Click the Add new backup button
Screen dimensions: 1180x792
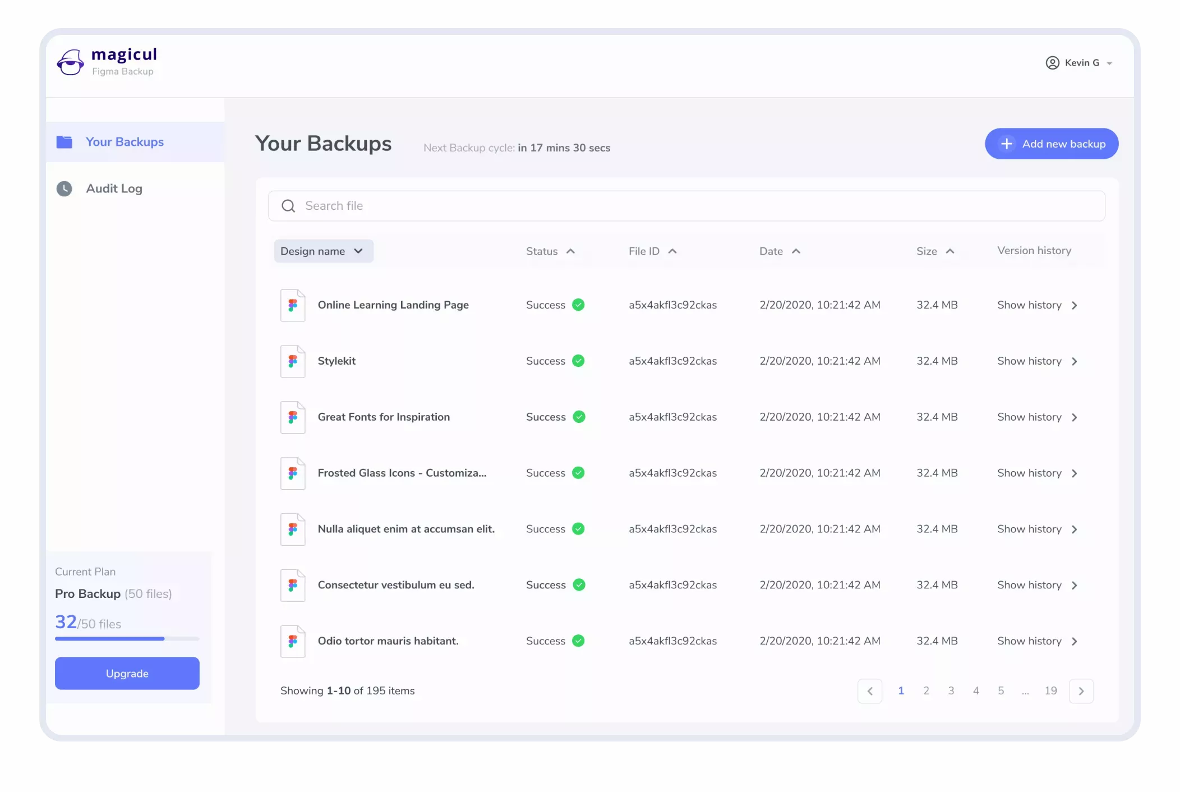[x=1052, y=144]
